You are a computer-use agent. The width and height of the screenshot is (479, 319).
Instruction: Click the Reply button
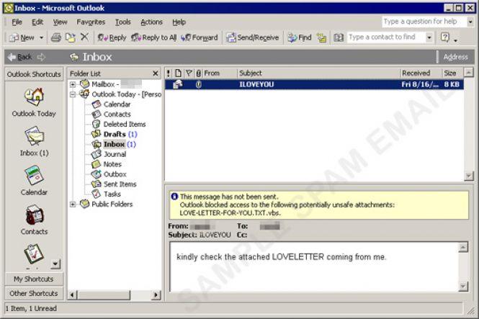click(112, 37)
